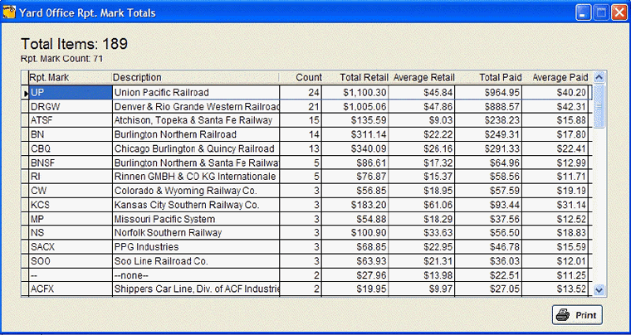Select the Burlington Northern Railroad description cell

click(196, 134)
